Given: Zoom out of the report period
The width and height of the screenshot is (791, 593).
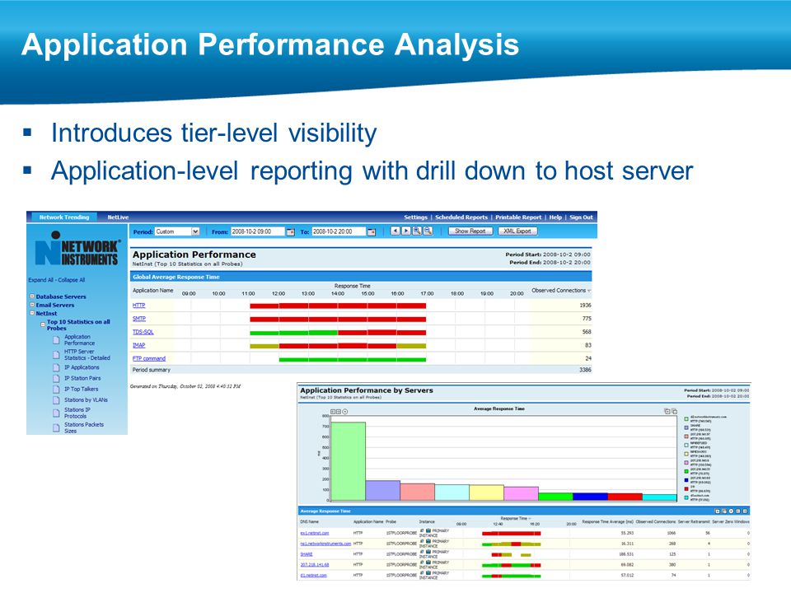Looking at the screenshot, I should (x=428, y=231).
